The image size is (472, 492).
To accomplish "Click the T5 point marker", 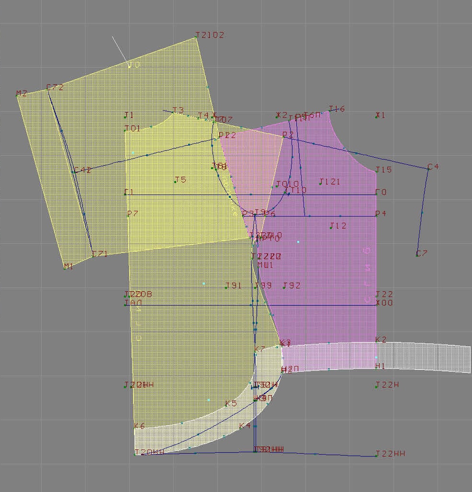I will tap(176, 182).
